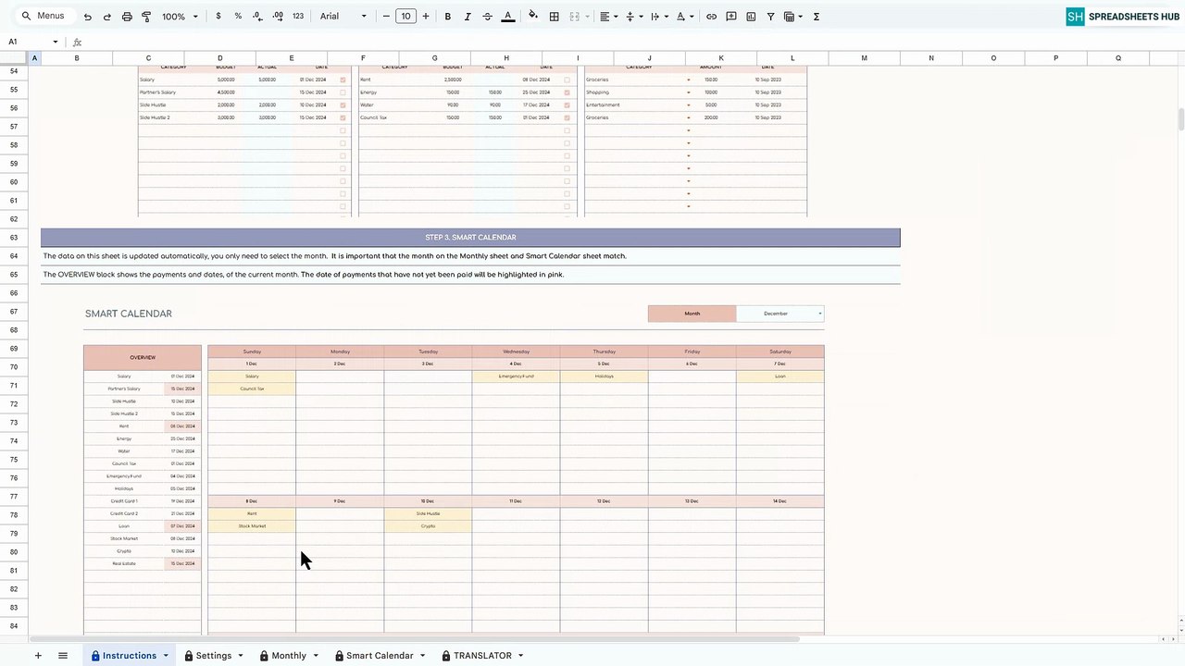Toggle checkbox in Rent bill row
The image size is (1185, 666).
coord(568,80)
